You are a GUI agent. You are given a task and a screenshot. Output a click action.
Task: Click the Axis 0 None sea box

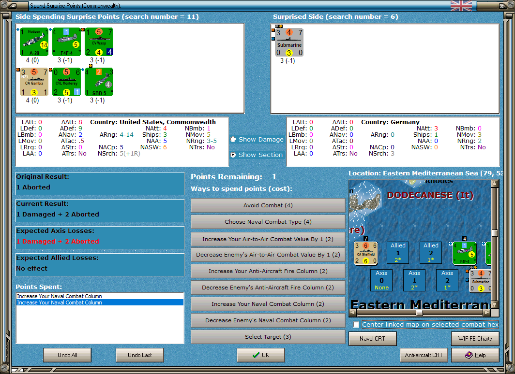click(x=381, y=280)
